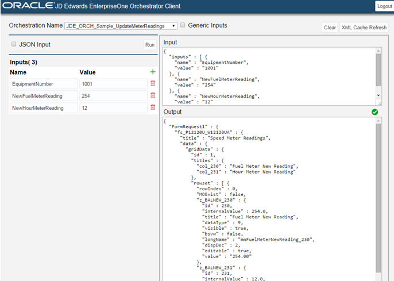
Task: Open the Orchestration Name dropdown
Action: (x=121, y=26)
